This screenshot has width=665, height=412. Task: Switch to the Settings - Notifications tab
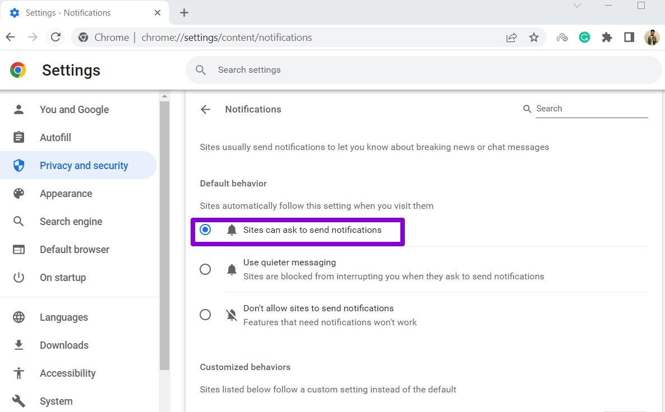pyautogui.click(x=84, y=13)
